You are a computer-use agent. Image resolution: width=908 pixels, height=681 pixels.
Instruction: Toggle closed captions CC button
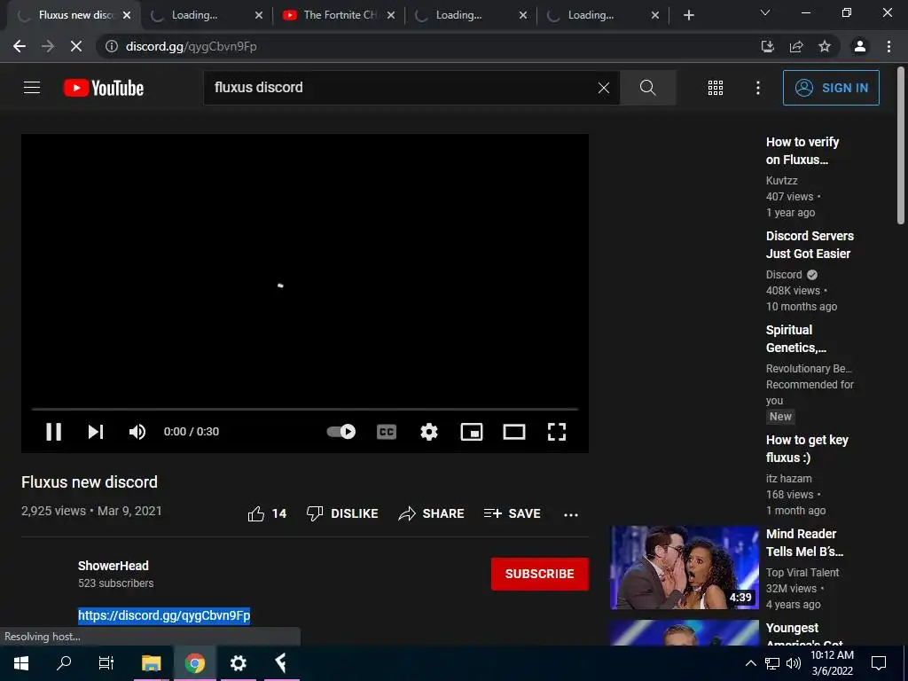click(x=387, y=432)
